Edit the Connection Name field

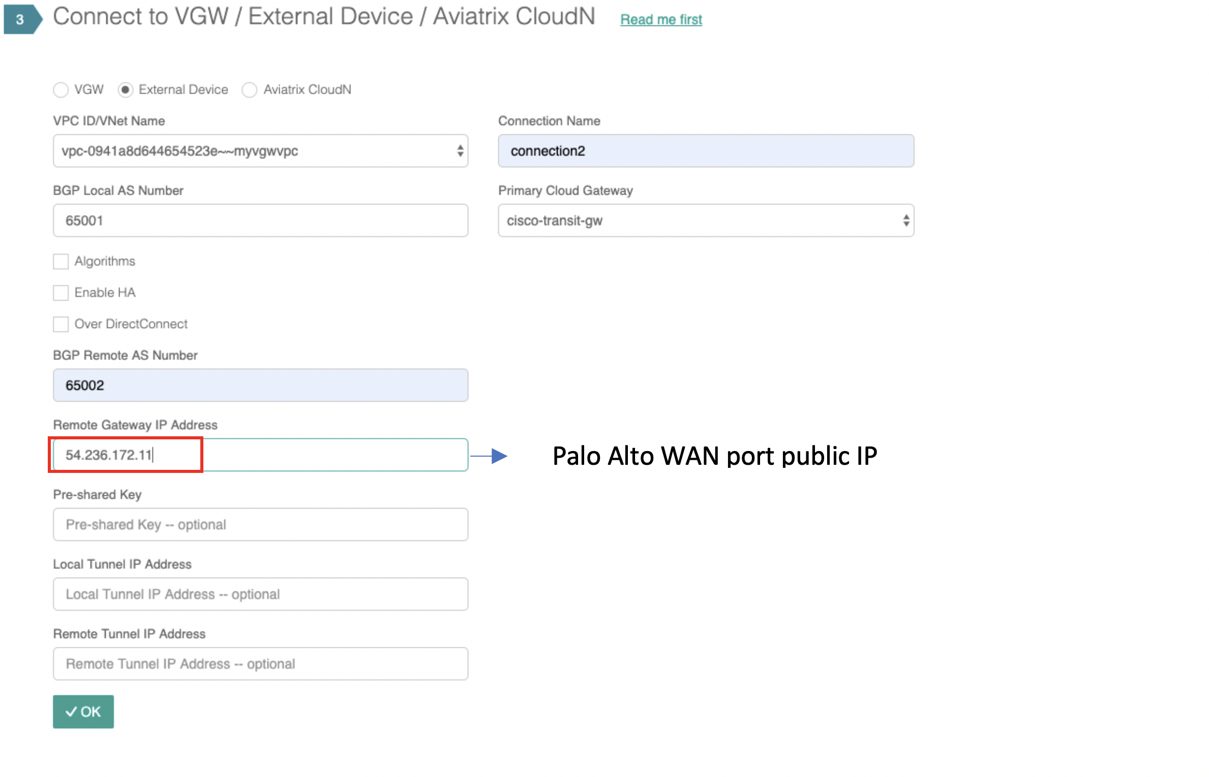[x=704, y=151]
